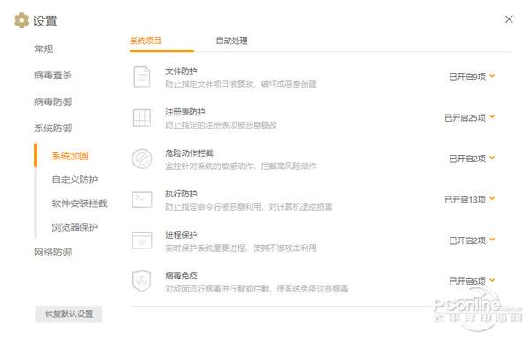Open the 病毒查杀 settings category

[53, 75]
